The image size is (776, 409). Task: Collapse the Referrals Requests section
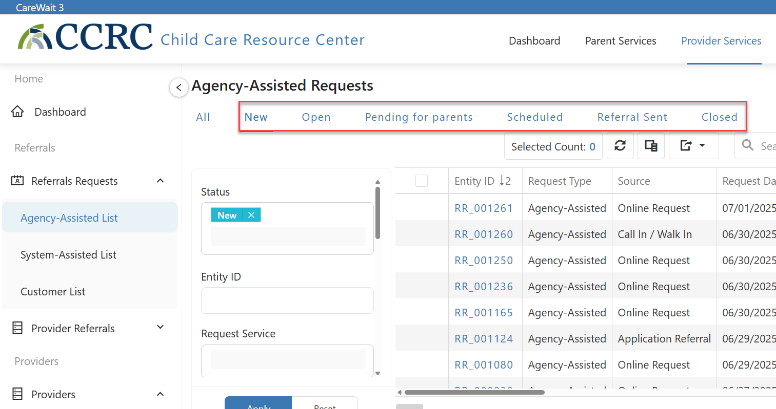(160, 181)
